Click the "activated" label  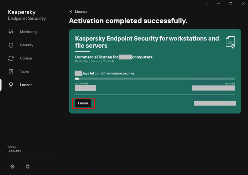pos(81,83)
